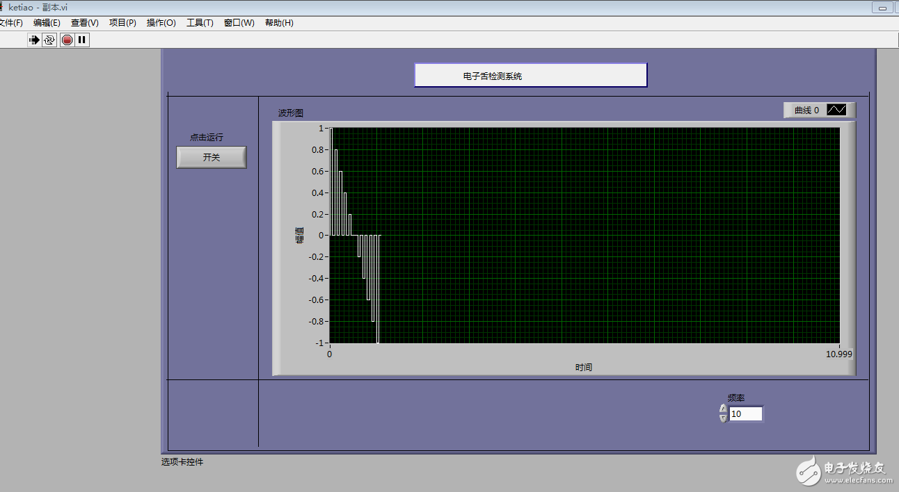Viewport: 899px width, 492px height.
Task: Decrement the 频率 value with down arrow
Action: pos(724,418)
